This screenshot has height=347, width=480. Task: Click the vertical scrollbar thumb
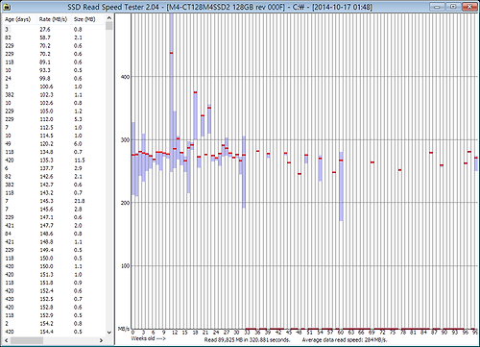[108, 26]
